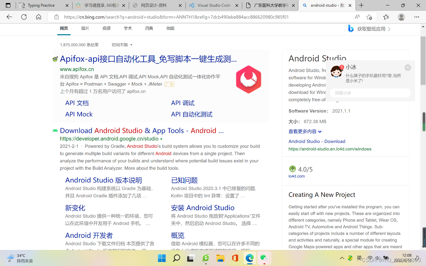
Task: Open dropdown arrow beside developer.android.google.cn URL
Action: (161, 139)
